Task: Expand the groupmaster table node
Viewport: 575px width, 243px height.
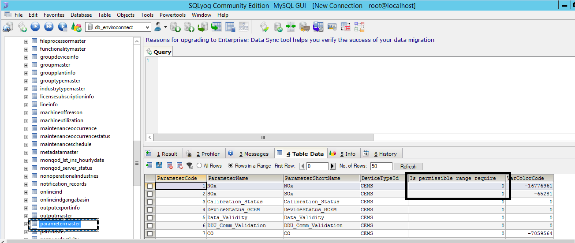Action: [26, 65]
